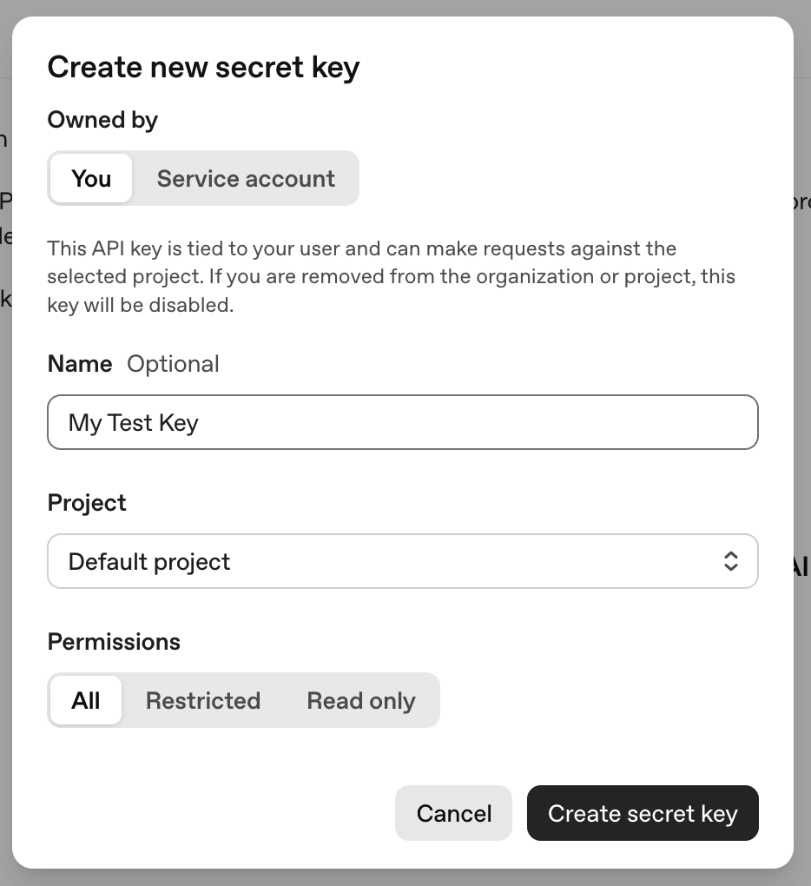Click the "Optional" hint text beside Name
811x886 pixels.
point(173,364)
